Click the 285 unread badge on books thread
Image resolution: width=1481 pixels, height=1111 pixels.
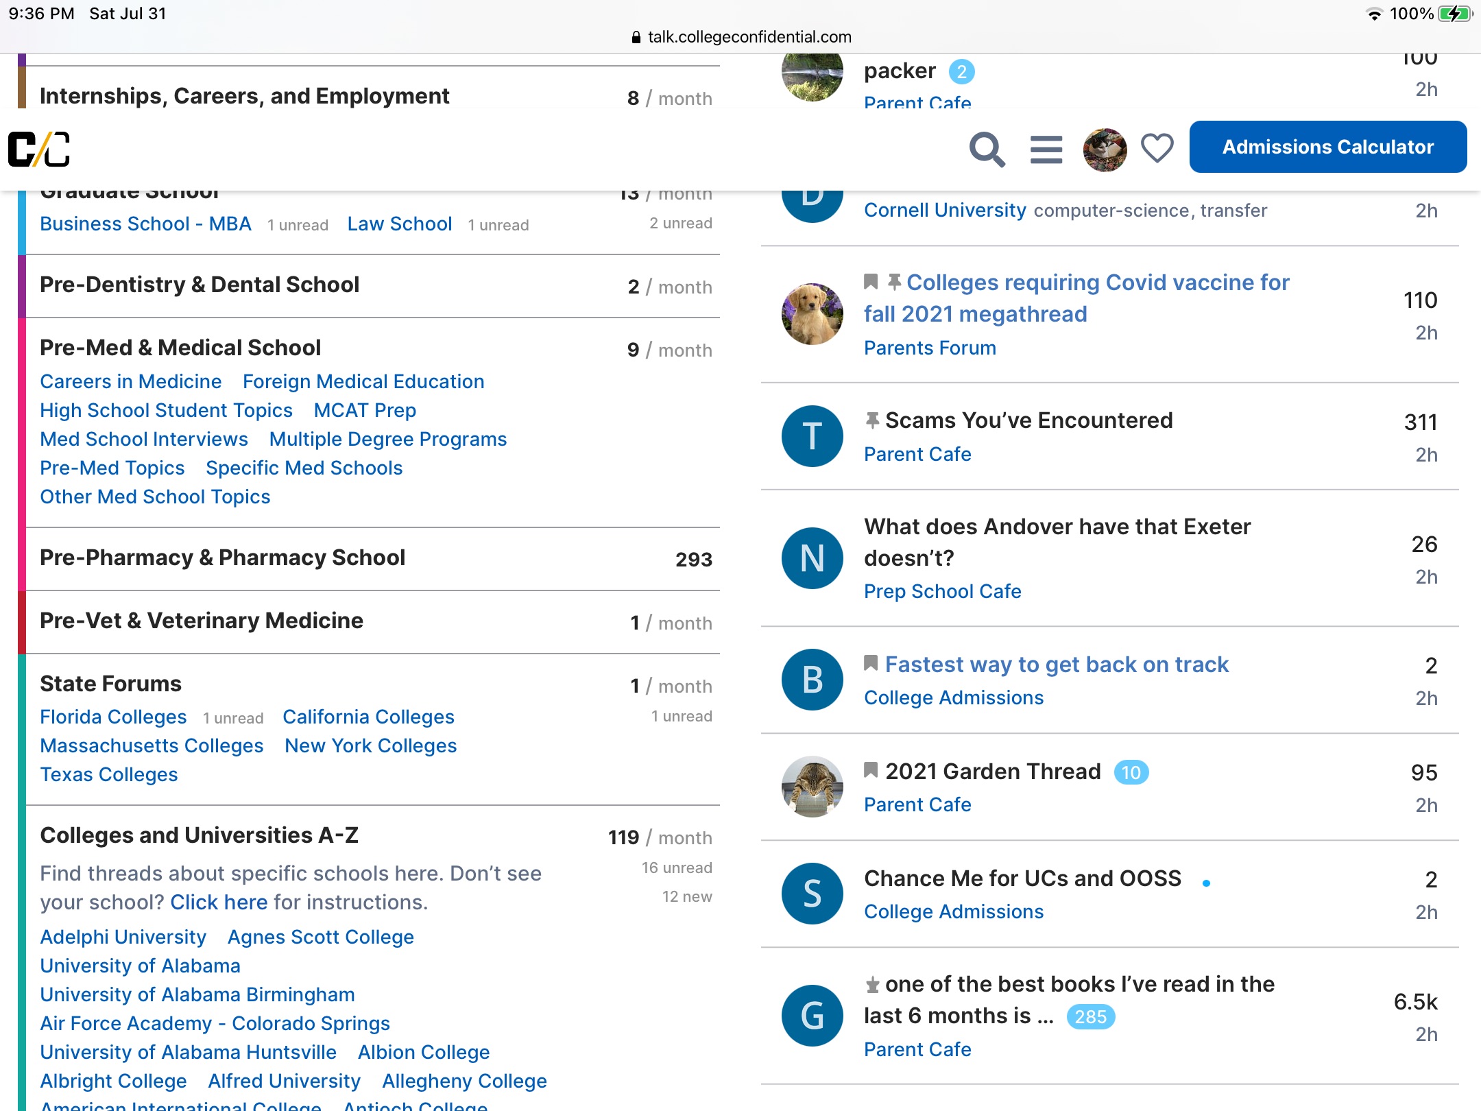coord(1090,1016)
